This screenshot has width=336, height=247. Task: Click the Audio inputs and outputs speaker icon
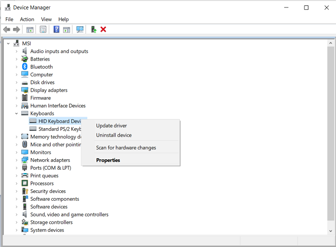coord(25,51)
